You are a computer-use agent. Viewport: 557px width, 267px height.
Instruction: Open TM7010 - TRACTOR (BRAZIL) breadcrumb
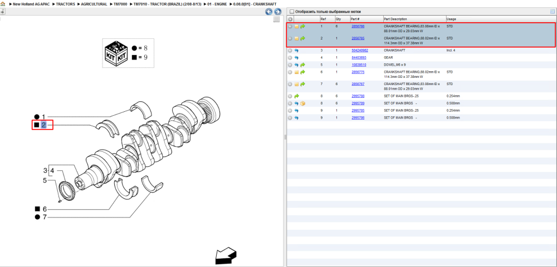tap(167, 4)
